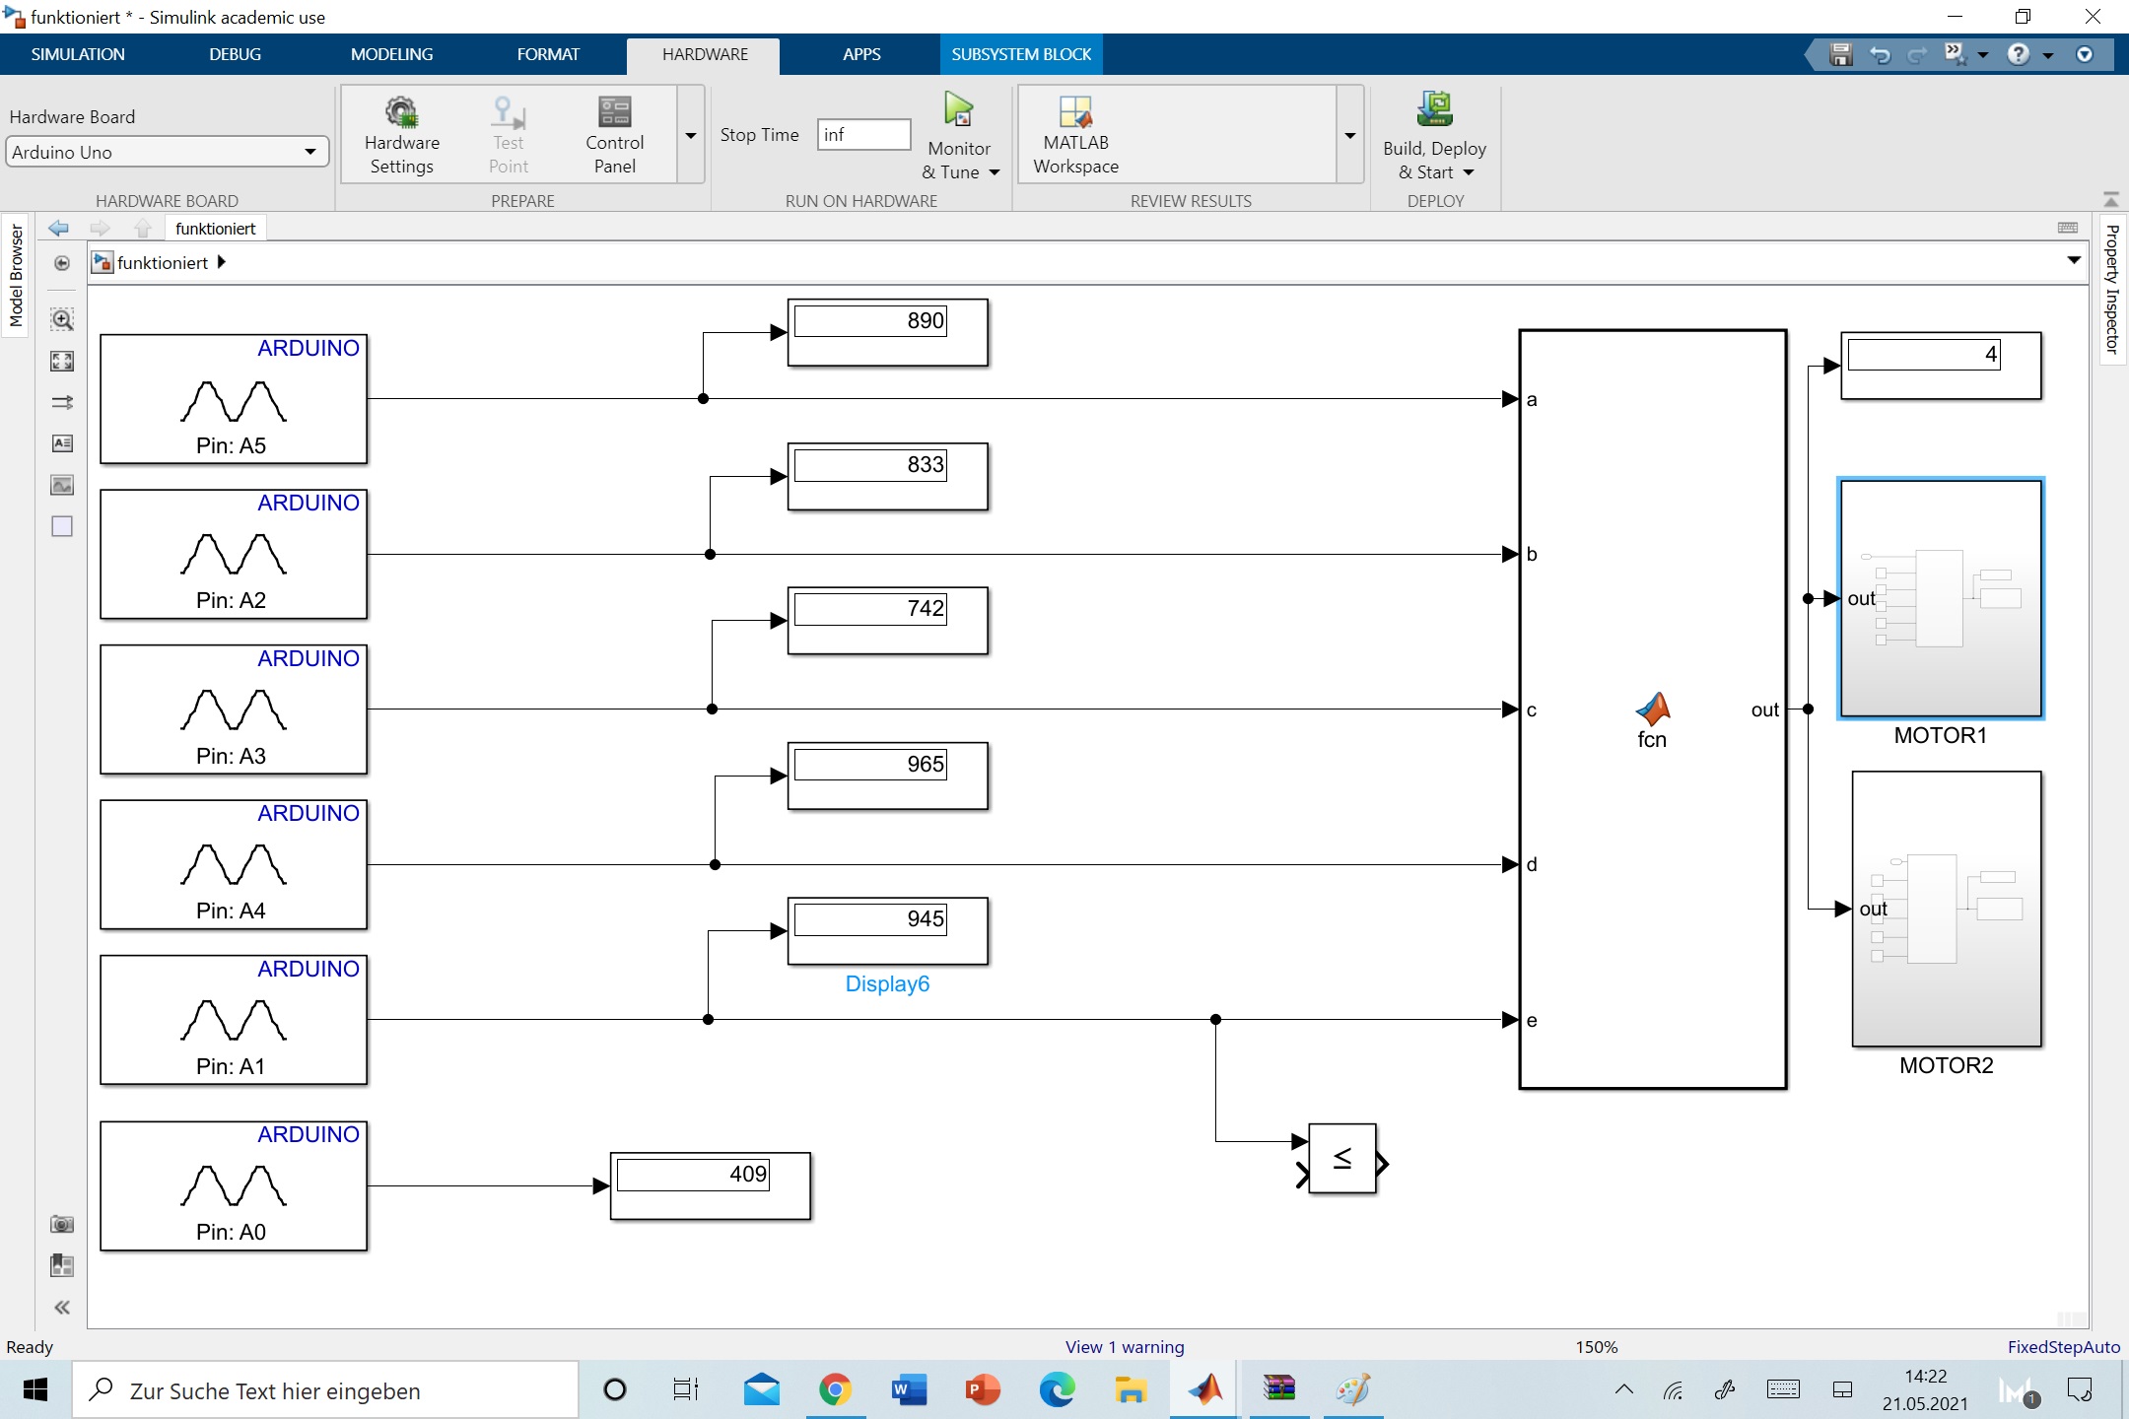Expand the Review Results gallery arrow

click(x=1350, y=136)
